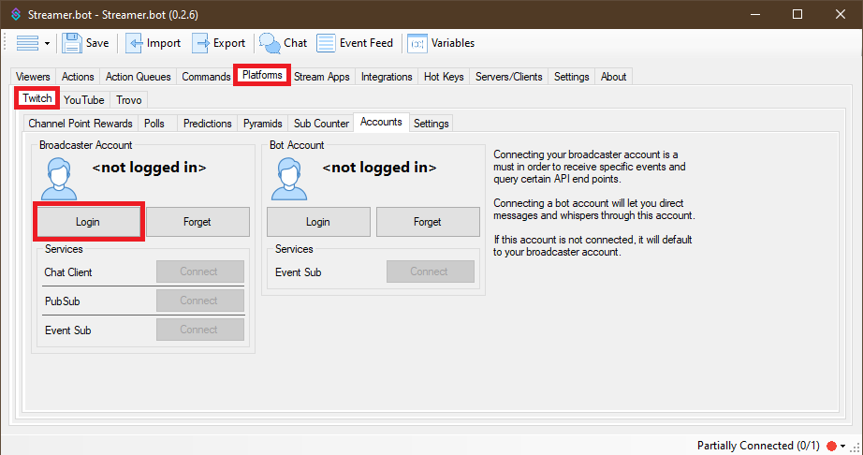Screen dimensions: 863x455
Task: Click Connect for Broadcaster Event Sub
Action: click(x=199, y=330)
